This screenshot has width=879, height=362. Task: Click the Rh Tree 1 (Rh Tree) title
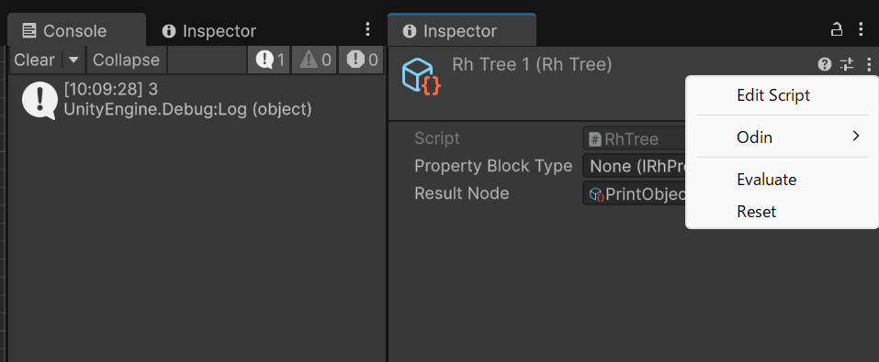tap(532, 65)
